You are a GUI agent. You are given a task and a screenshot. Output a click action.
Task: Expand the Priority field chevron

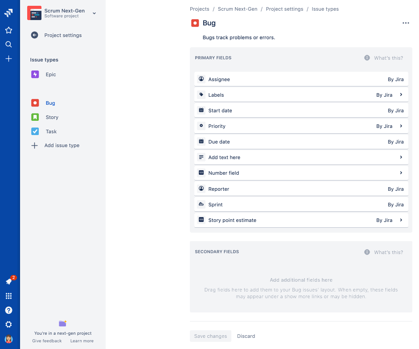401,126
